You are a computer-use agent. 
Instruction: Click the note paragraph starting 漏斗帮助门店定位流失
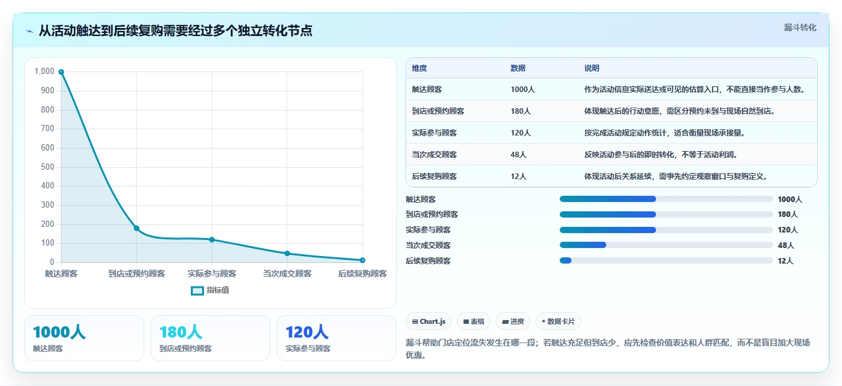[608, 349]
